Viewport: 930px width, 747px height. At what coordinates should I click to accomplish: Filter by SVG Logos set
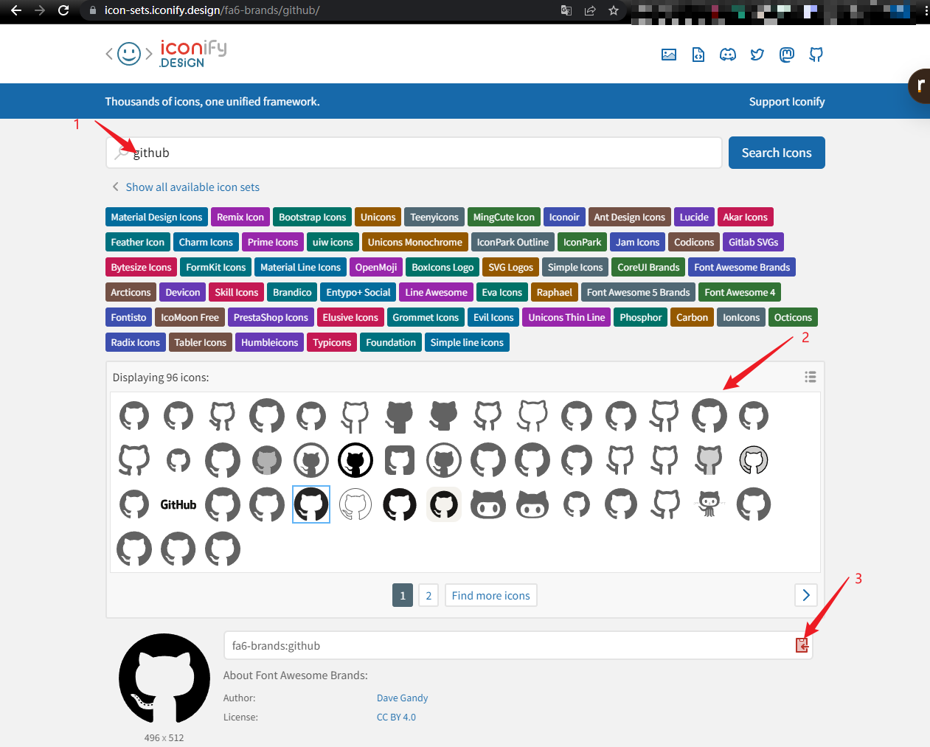[510, 267]
